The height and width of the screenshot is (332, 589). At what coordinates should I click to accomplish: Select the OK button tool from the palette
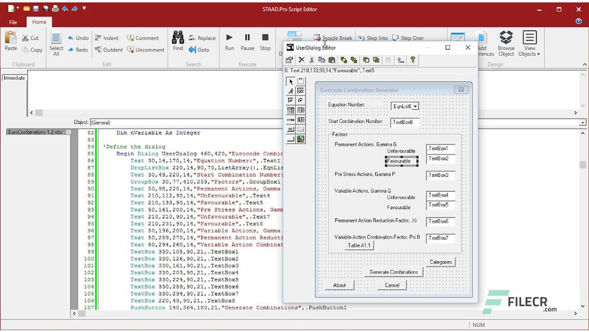(x=291, y=129)
